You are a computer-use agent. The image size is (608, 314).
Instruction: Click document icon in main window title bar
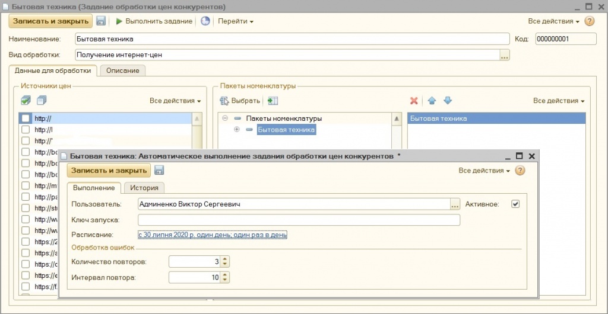[x=5, y=7]
